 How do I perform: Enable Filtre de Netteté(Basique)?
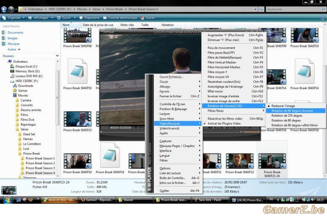click(x=234, y=58)
